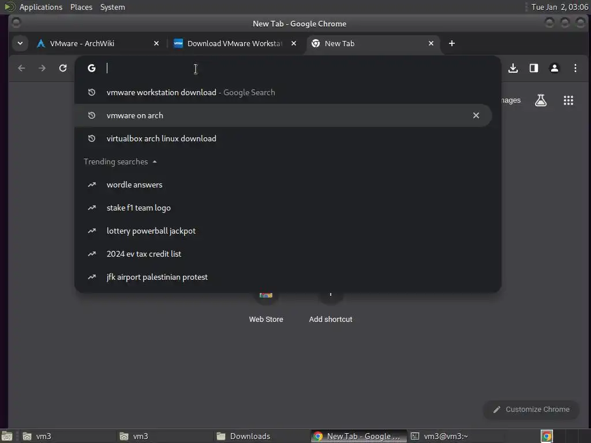Open the side panel icon
Screen dimensions: 591x443
[x=534, y=68]
